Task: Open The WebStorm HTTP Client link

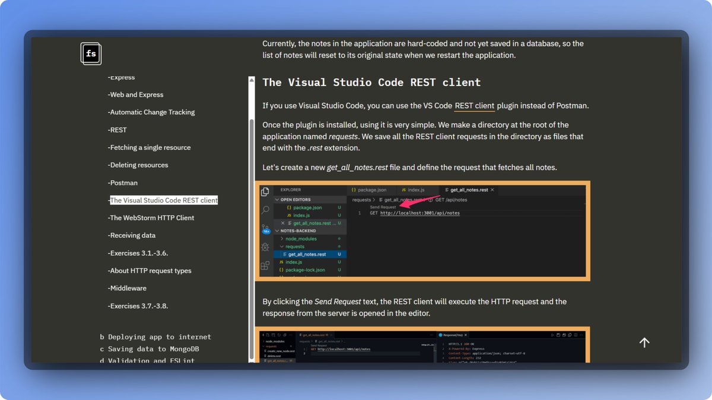Action: pyautogui.click(x=151, y=217)
